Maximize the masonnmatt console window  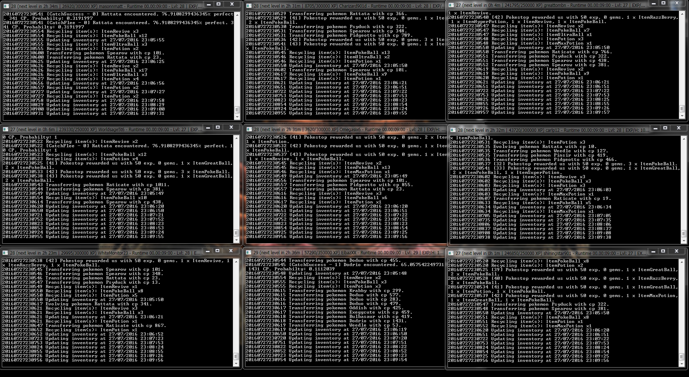point(219,4)
